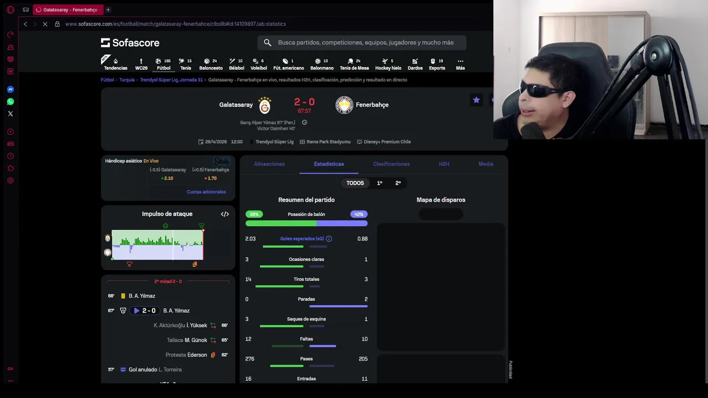Click the 2.10 Galatasaray odds

(168, 179)
